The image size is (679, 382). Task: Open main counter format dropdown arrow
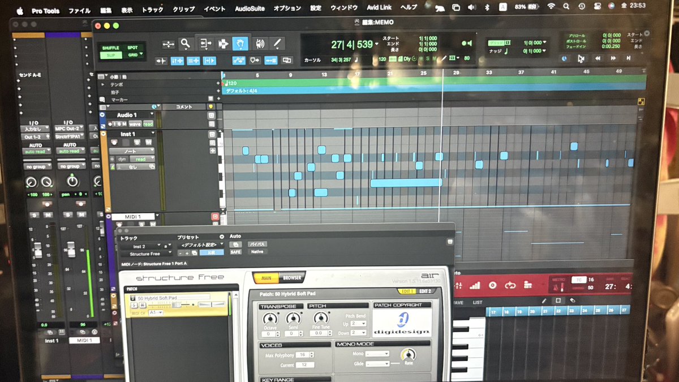(377, 44)
